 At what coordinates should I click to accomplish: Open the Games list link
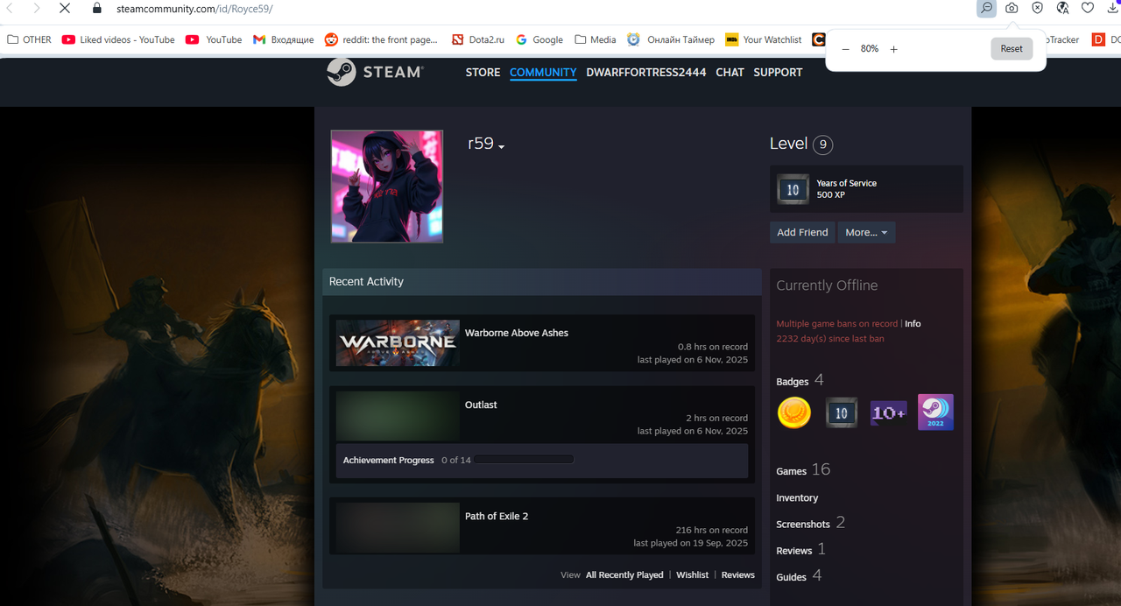791,471
